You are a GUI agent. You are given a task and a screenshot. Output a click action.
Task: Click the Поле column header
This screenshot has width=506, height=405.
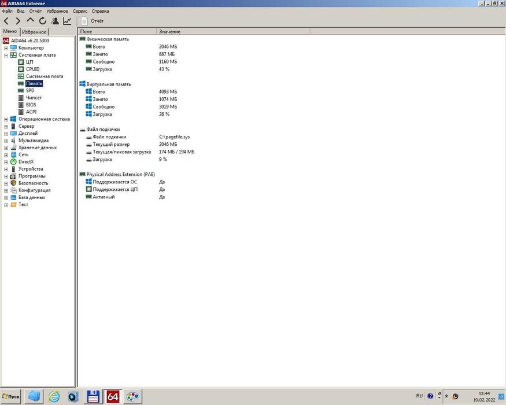pyautogui.click(x=117, y=31)
